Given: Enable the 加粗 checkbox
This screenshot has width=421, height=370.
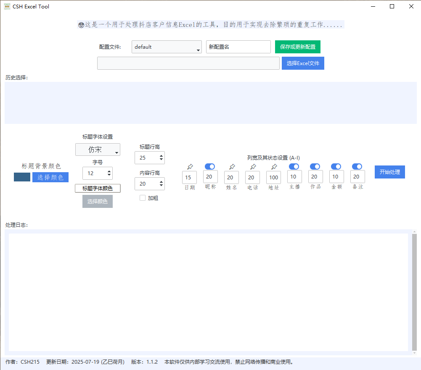Looking at the screenshot, I should [x=143, y=198].
